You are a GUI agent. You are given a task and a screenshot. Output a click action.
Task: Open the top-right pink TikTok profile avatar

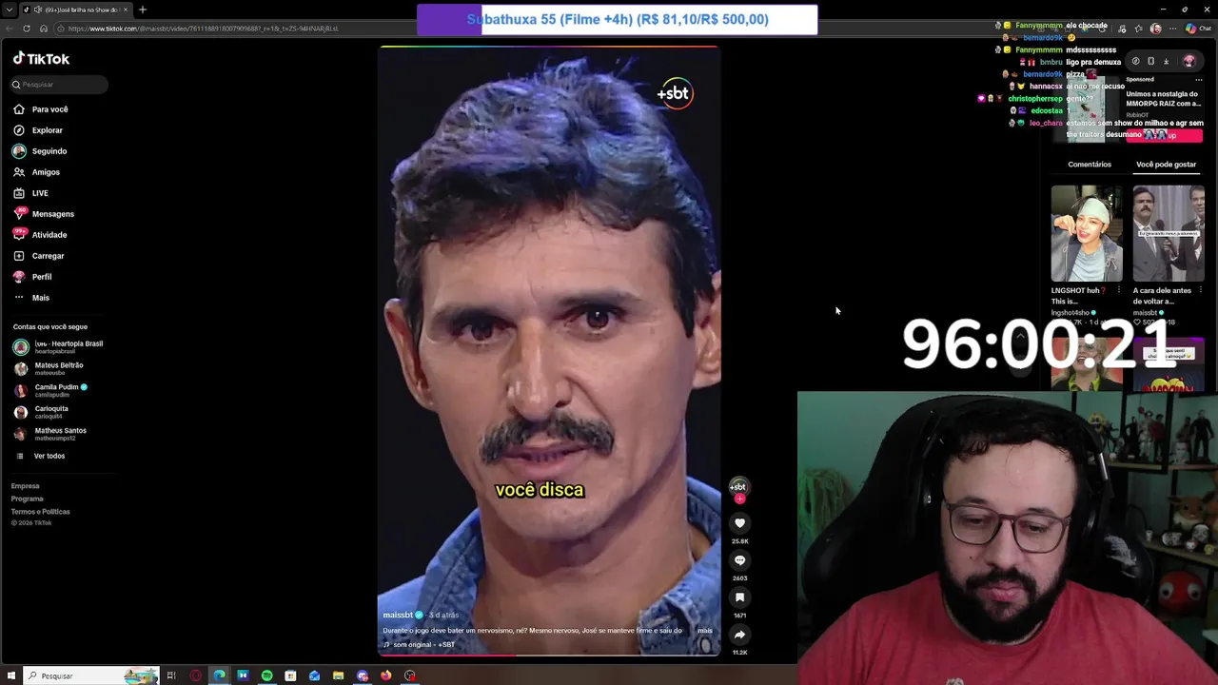click(1189, 61)
